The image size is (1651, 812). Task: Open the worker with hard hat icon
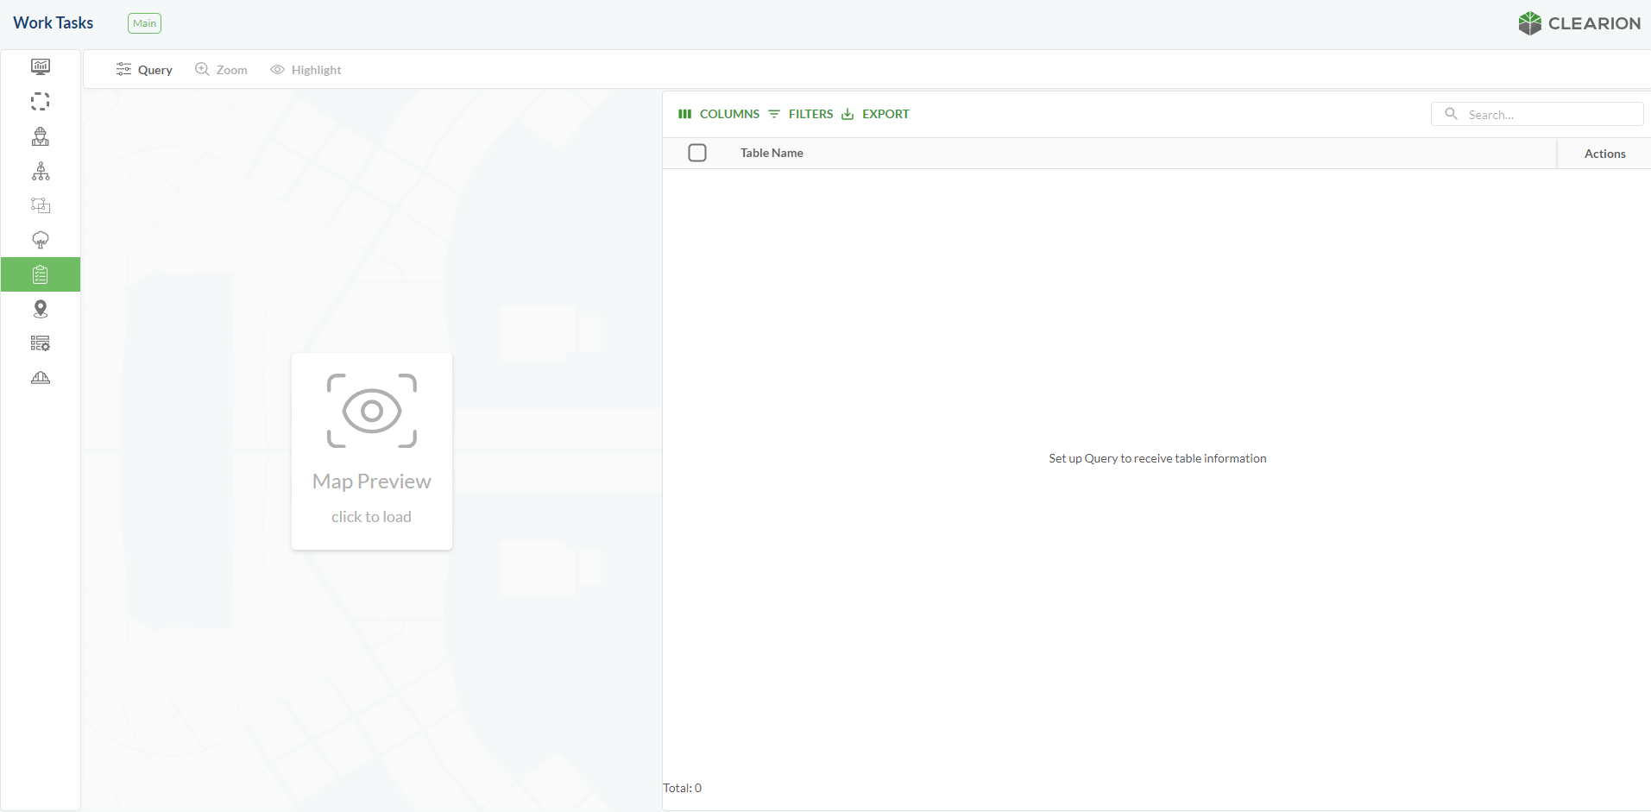tap(41, 136)
